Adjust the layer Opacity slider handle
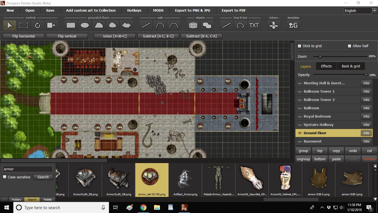This screenshot has width=378, height=213. (366, 75)
